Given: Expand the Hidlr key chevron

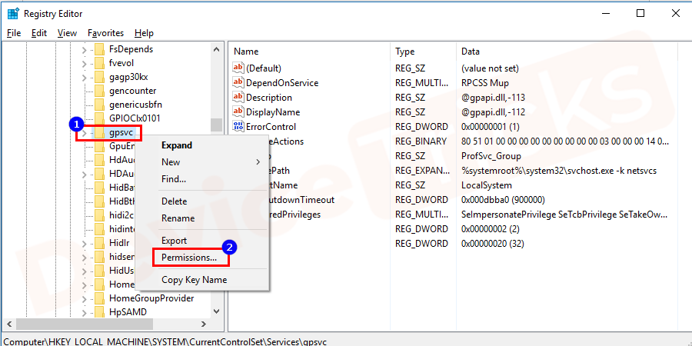Looking at the screenshot, I should click(x=85, y=243).
